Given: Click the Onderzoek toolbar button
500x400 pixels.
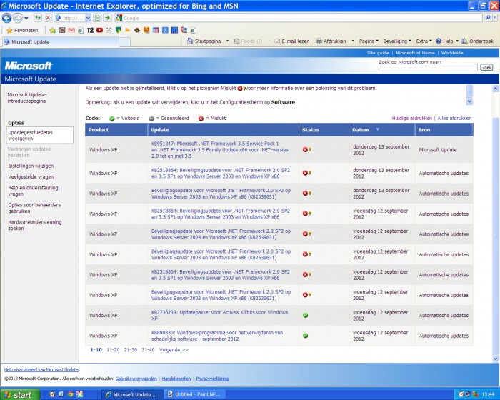Looking at the screenshot, I should pyautogui.click(x=478, y=41).
